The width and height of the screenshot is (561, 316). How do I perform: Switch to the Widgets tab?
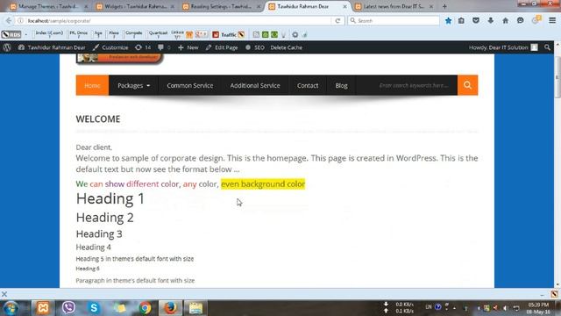136,6
